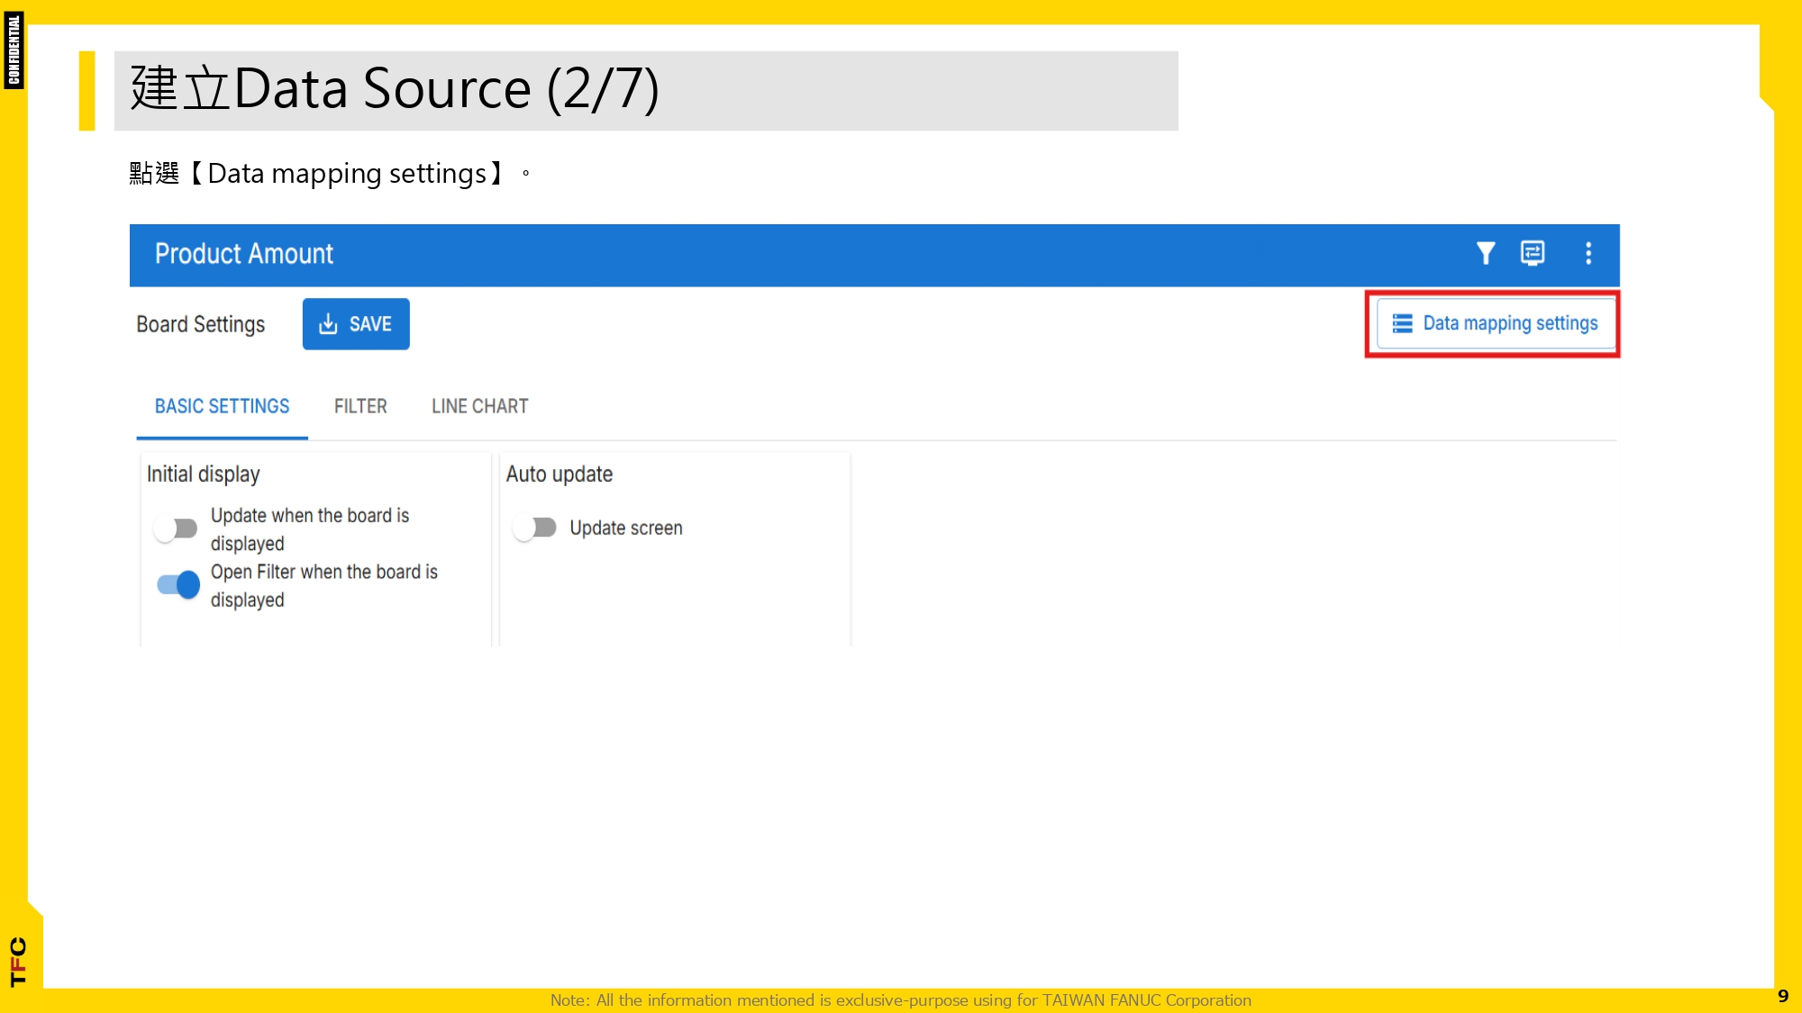Click the CONFIDENTIAL badge at top left
The width and height of the screenshot is (1802, 1013).
coord(14,50)
